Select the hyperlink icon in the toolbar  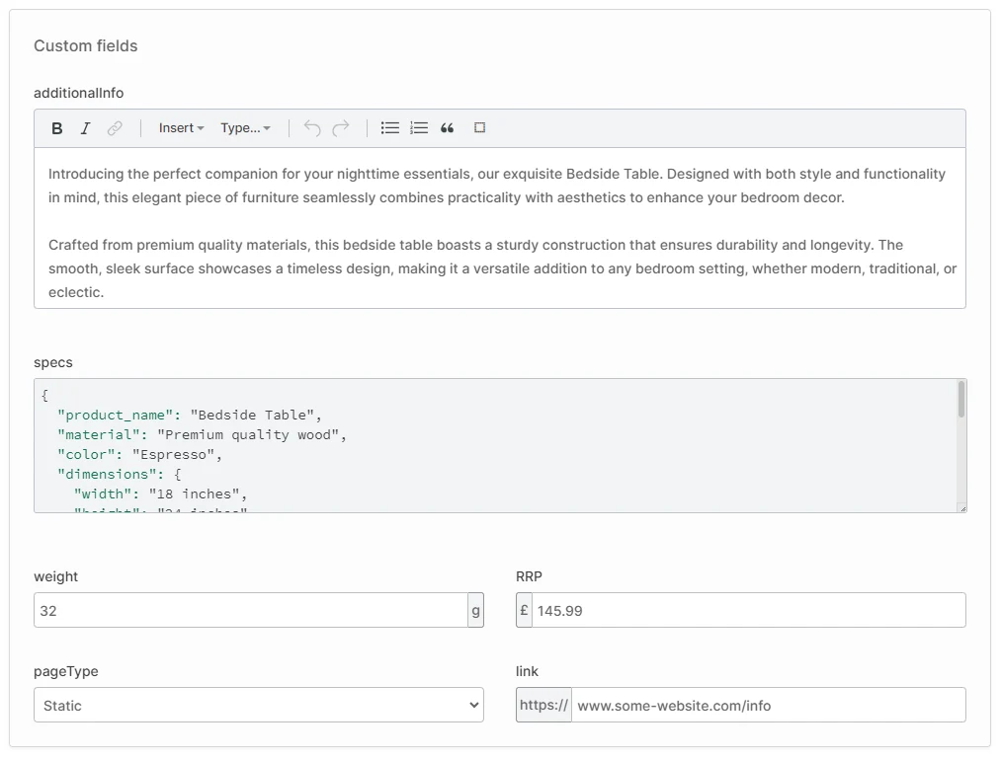tap(116, 128)
